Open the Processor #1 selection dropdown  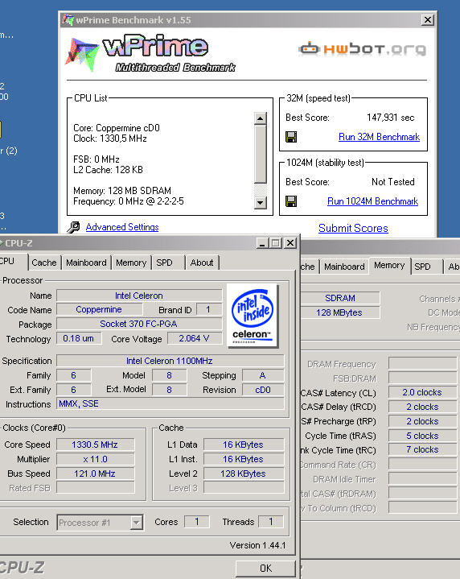136,523
